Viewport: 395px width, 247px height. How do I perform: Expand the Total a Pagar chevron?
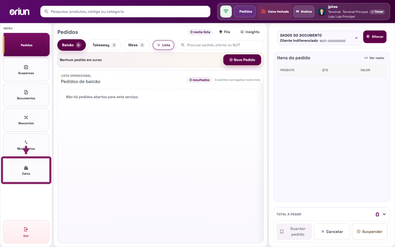[384, 214]
